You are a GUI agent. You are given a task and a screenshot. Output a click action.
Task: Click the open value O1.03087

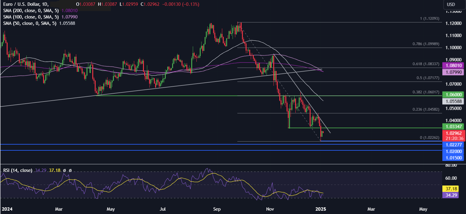pyautogui.click(x=86, y=5)
